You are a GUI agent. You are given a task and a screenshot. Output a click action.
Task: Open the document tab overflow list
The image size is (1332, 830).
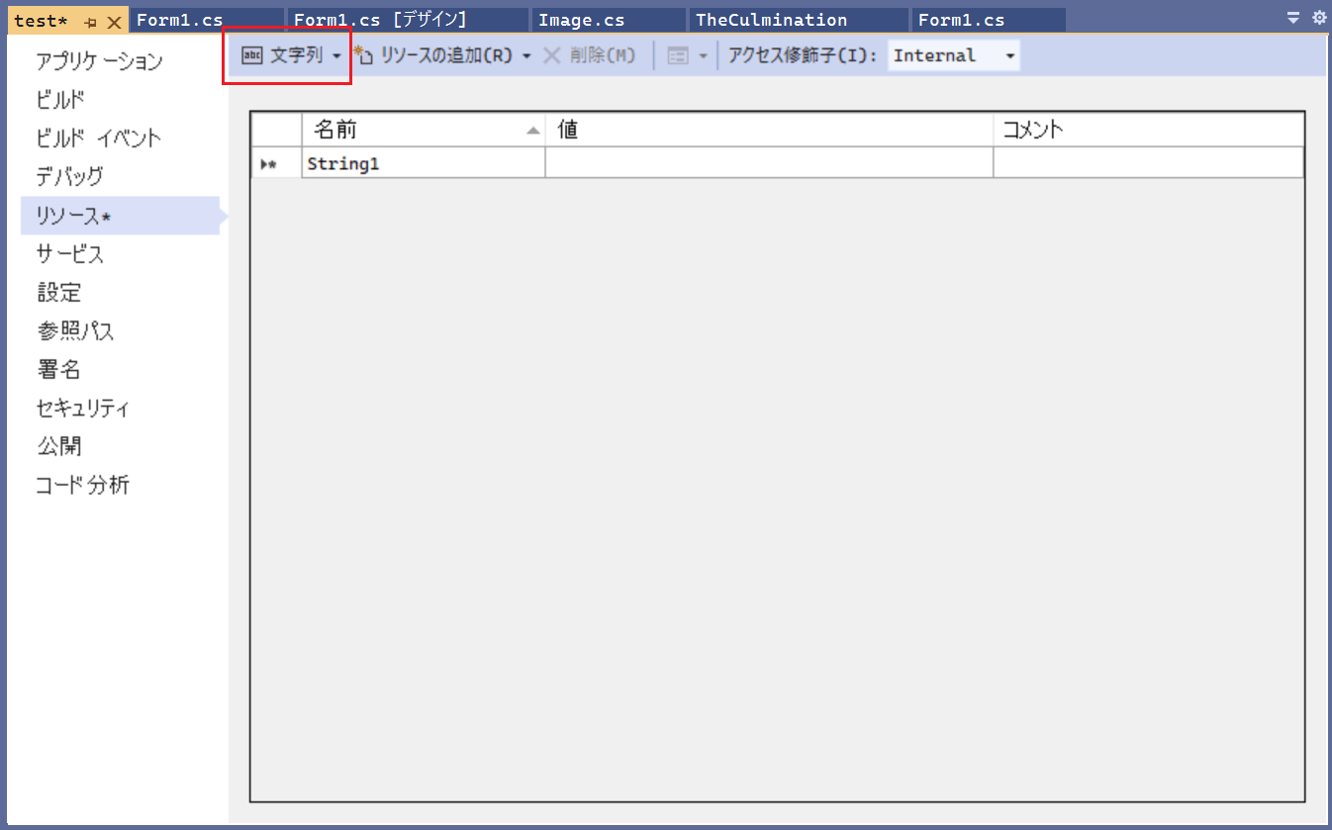tap(1292, 18)
